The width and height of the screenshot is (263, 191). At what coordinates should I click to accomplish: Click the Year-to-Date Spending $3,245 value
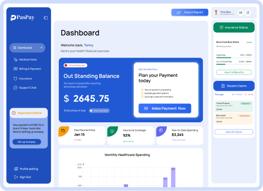[x=177, y=135]
